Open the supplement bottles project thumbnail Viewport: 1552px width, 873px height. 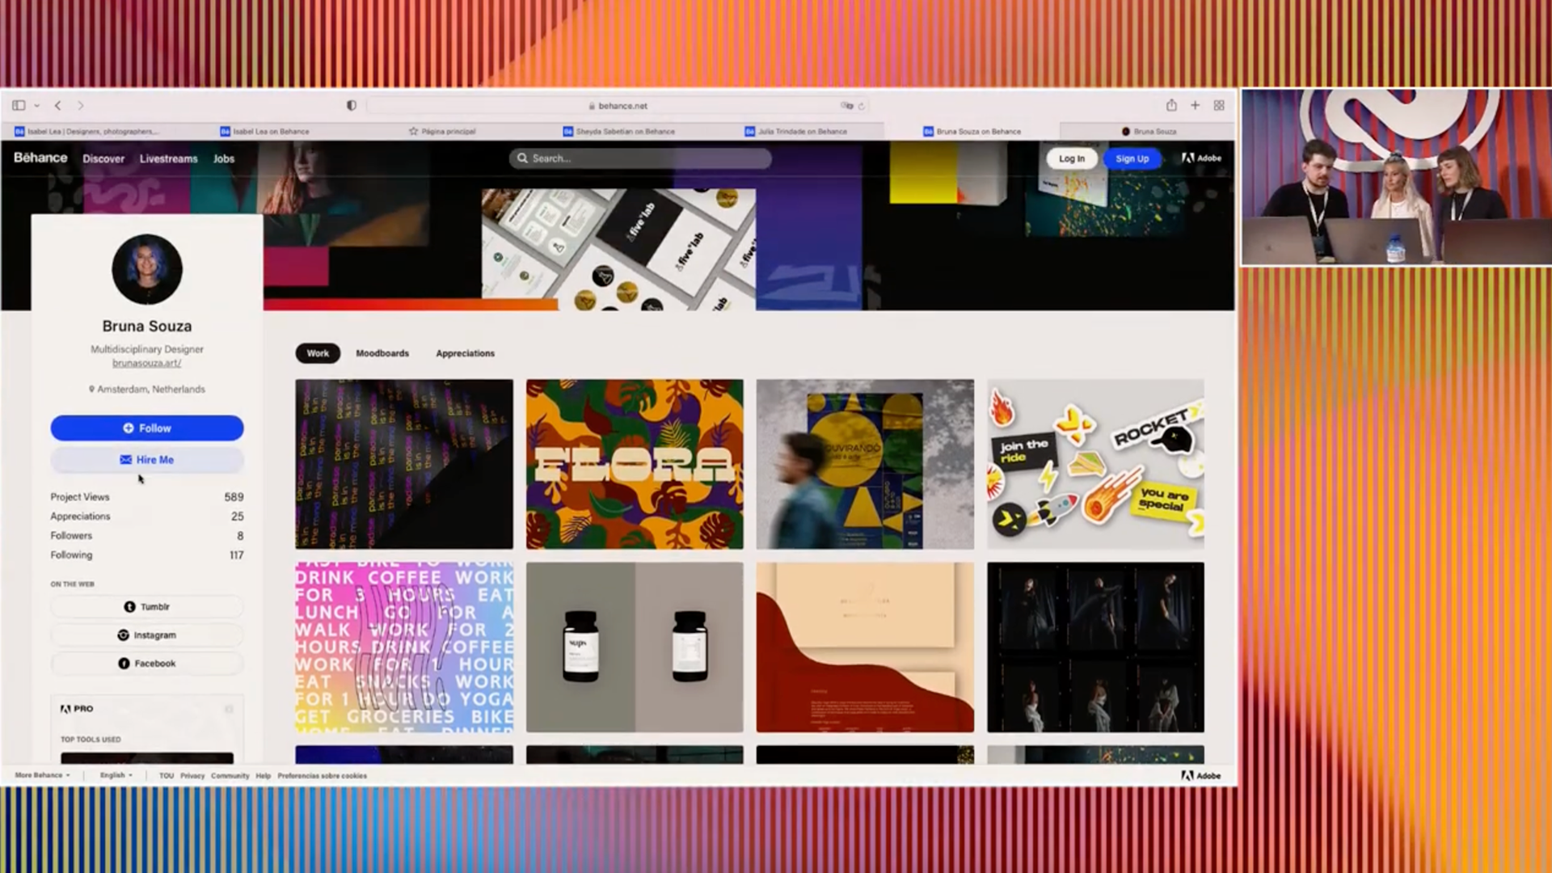635,647
